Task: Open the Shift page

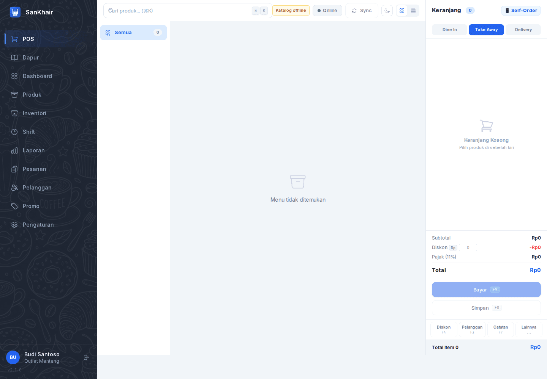Action: [x=49, y=132]
